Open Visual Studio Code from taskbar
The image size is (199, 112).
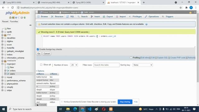point(89,109)
